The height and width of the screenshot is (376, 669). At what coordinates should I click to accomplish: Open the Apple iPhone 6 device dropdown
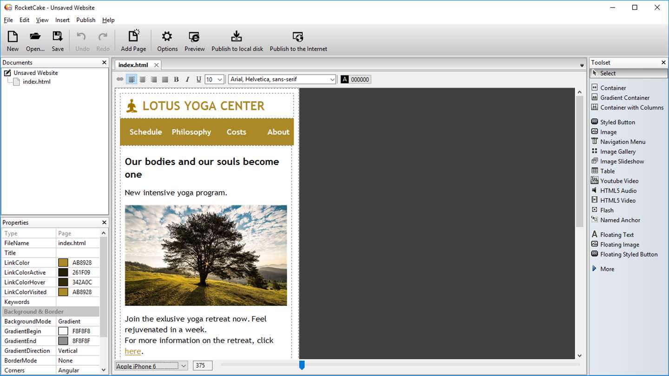tap(151, 366)
